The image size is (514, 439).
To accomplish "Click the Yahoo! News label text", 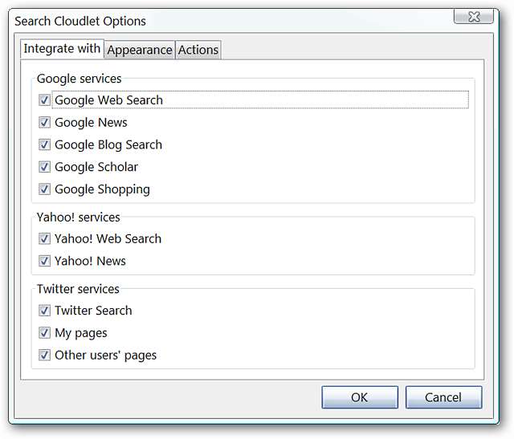I will click(x=90, y=262).
